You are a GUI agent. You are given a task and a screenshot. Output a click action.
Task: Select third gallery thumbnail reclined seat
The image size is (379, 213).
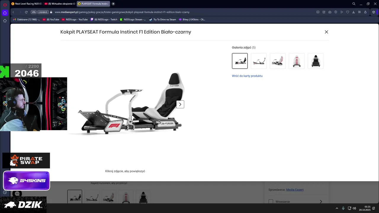coord(278,61)
